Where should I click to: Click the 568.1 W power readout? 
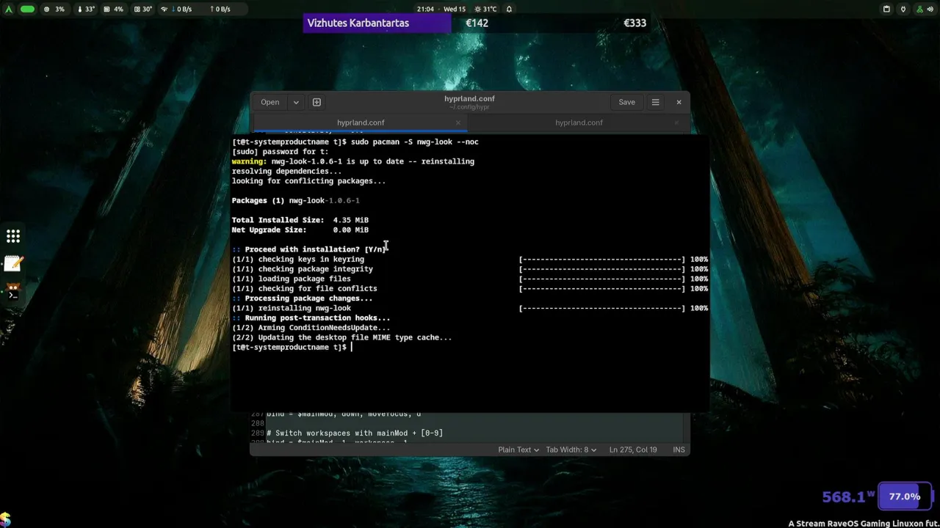(x=848, y=497)
